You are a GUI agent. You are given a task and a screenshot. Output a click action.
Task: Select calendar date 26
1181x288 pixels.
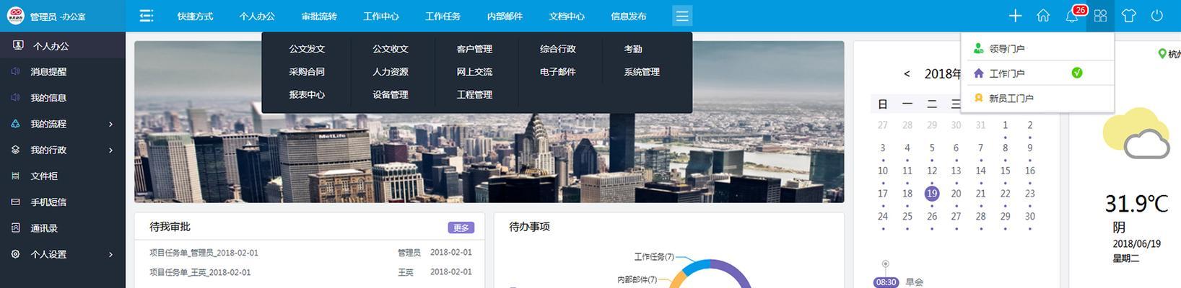tap(932, 216)
